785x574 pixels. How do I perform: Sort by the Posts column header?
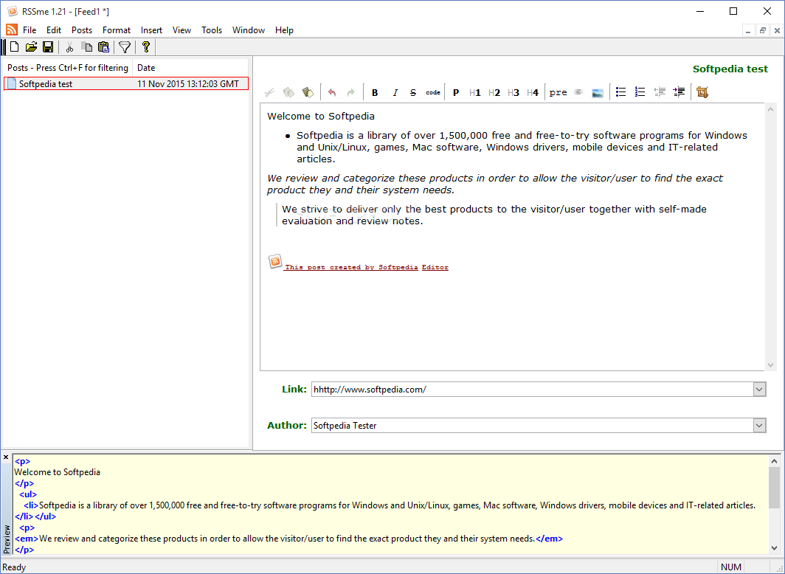pyautogui.click(x=68, y=68)
